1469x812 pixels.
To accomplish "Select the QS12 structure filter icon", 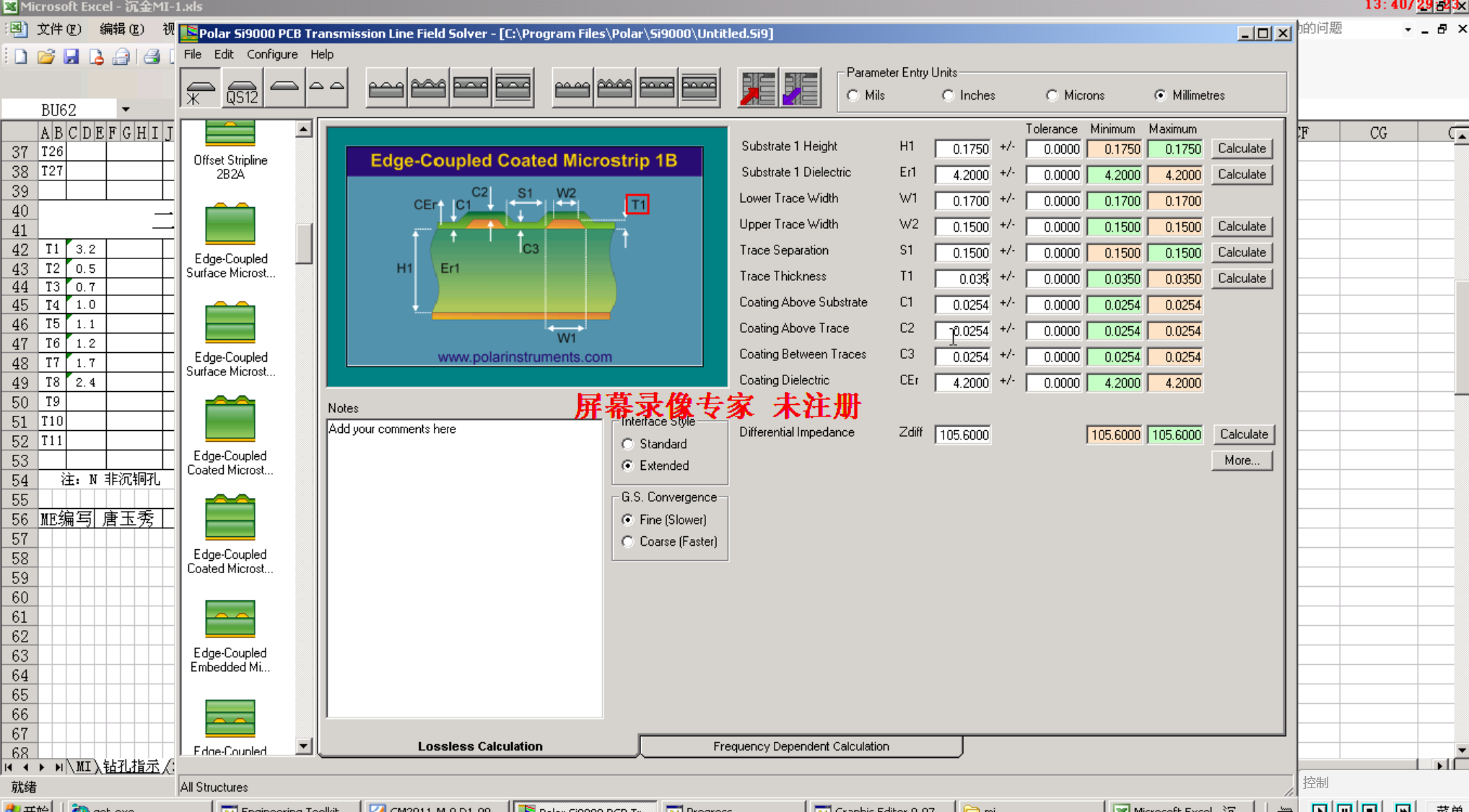I will [x=242, y=89].
